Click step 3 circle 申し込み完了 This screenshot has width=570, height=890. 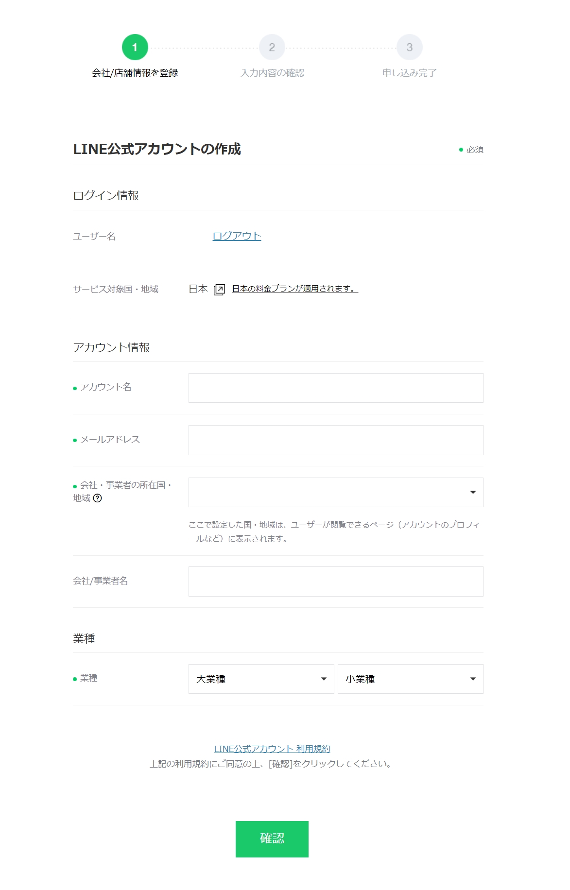click(410, 47)
